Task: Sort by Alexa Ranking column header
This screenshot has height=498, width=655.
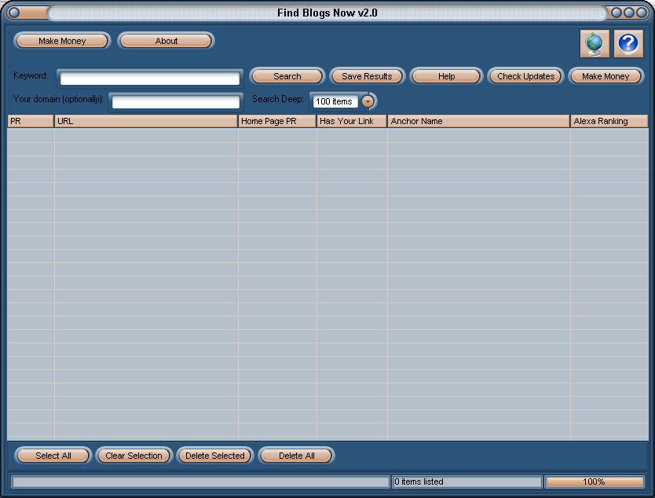Action: [609, 121]
